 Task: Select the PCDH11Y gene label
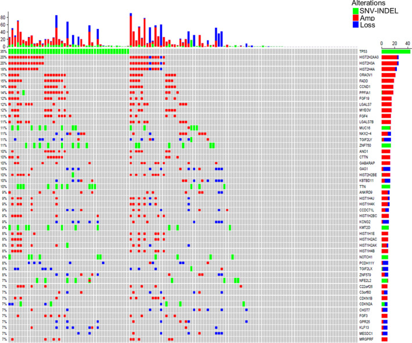[367, 263]
